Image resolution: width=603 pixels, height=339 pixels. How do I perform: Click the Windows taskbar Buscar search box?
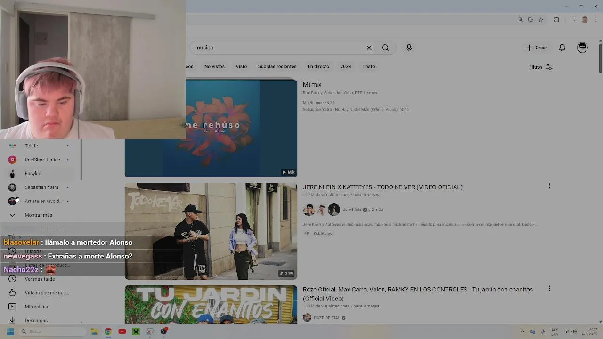coord(53,332)
